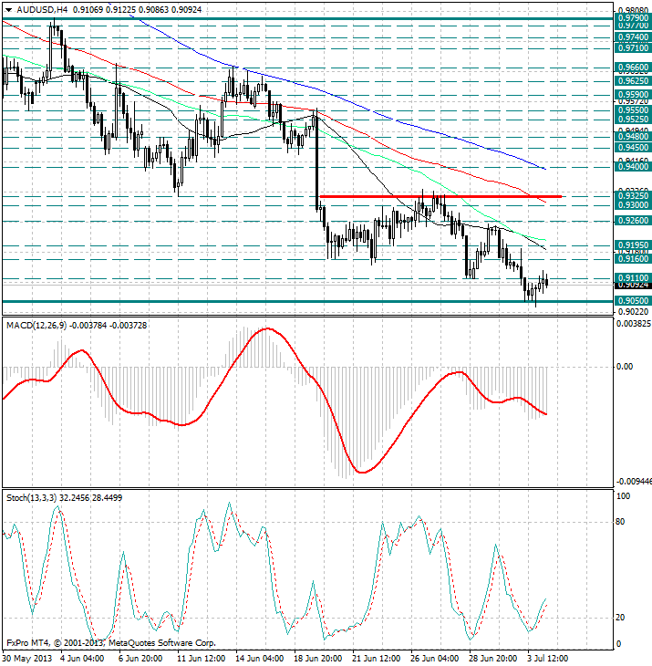Click the 0.90220 axis label
652x666 pixels.
(x=633, y=311)
